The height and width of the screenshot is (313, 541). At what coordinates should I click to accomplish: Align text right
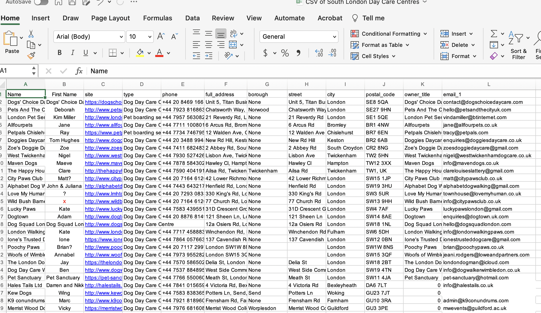221,45
